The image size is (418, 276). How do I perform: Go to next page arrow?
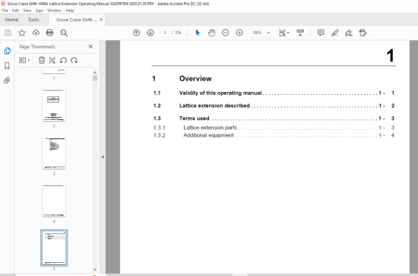coord(150,33)
